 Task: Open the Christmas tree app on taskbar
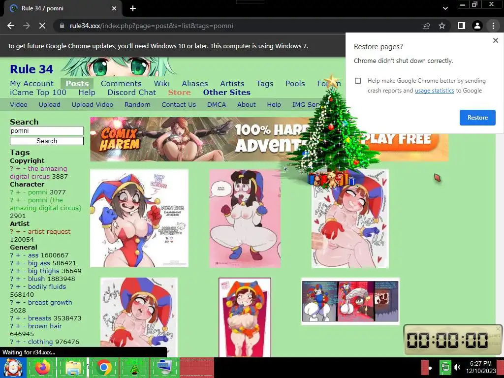click(x=134, y=368)
